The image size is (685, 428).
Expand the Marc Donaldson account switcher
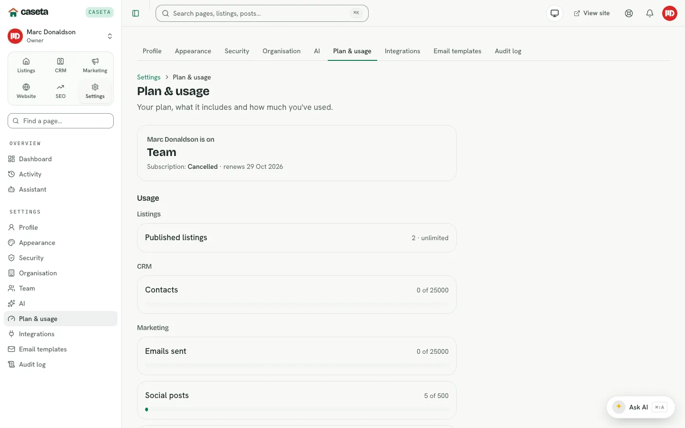pos(61,36)
